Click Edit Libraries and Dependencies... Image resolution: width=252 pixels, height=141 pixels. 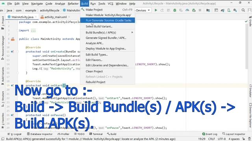(107, 65)
